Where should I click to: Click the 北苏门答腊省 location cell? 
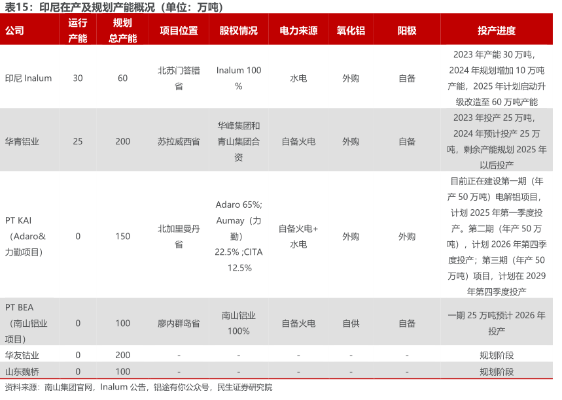[x=179, y=78]
